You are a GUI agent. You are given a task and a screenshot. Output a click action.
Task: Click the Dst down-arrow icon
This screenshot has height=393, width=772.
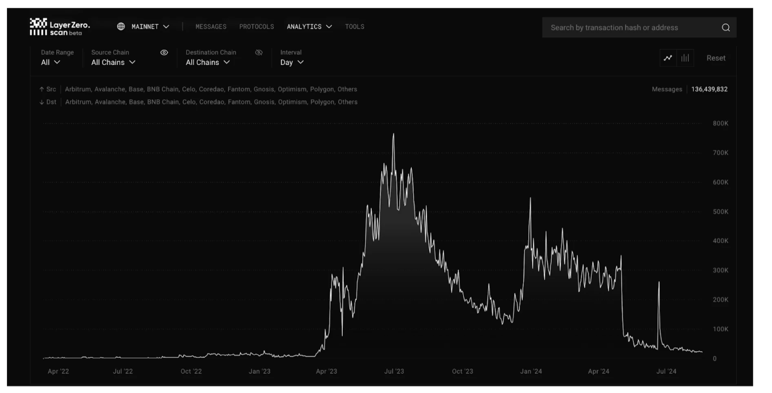pyautogui.click(x=42, y=102)
